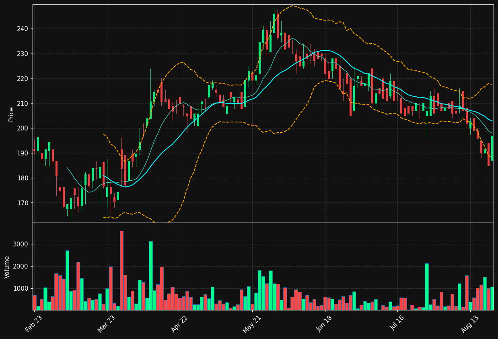The height and width of the screenshot is (339, 498).
Task: Click the Jul 16 date label
Action: tap(397, 324)
